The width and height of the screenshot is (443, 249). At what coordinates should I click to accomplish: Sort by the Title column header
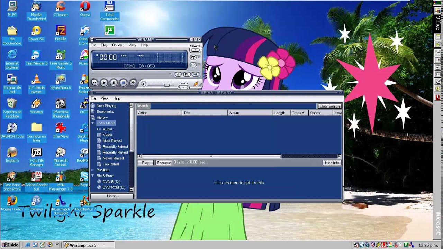pos(205,113)
